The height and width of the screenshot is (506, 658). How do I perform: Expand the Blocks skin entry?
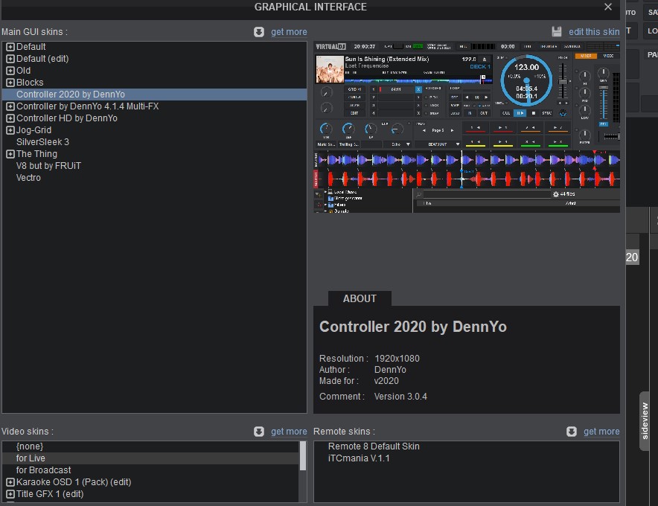[10, 83]
